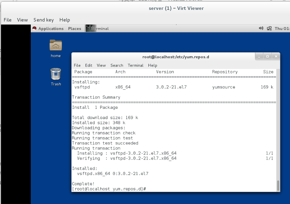The image size is (290, 204).
Task: Open the Edit menu of the terminal
Action: 89,65
